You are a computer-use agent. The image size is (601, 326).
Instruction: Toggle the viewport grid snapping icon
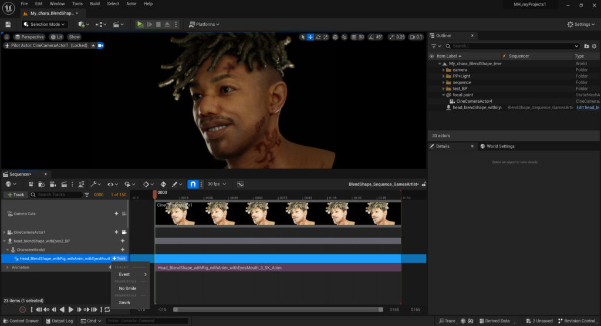click(353, 37)
